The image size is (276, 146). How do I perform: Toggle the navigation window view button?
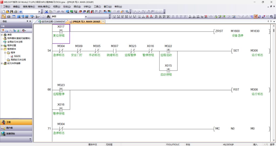4,16
